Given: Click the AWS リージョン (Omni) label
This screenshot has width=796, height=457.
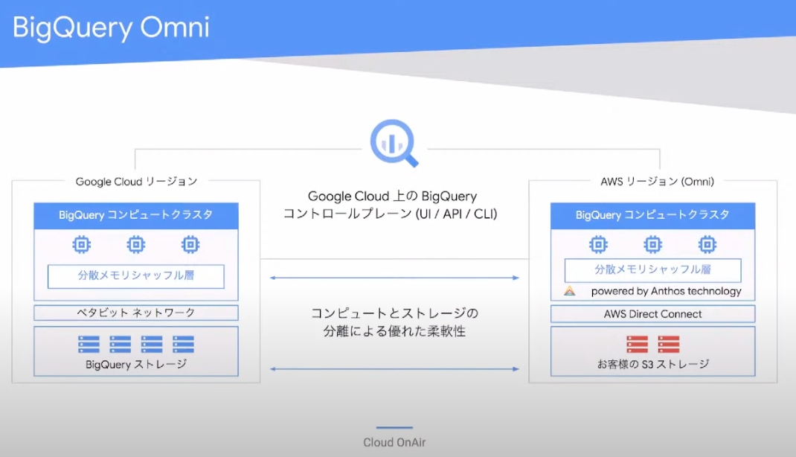Looking at the screenshot, I should pos(657,182).
